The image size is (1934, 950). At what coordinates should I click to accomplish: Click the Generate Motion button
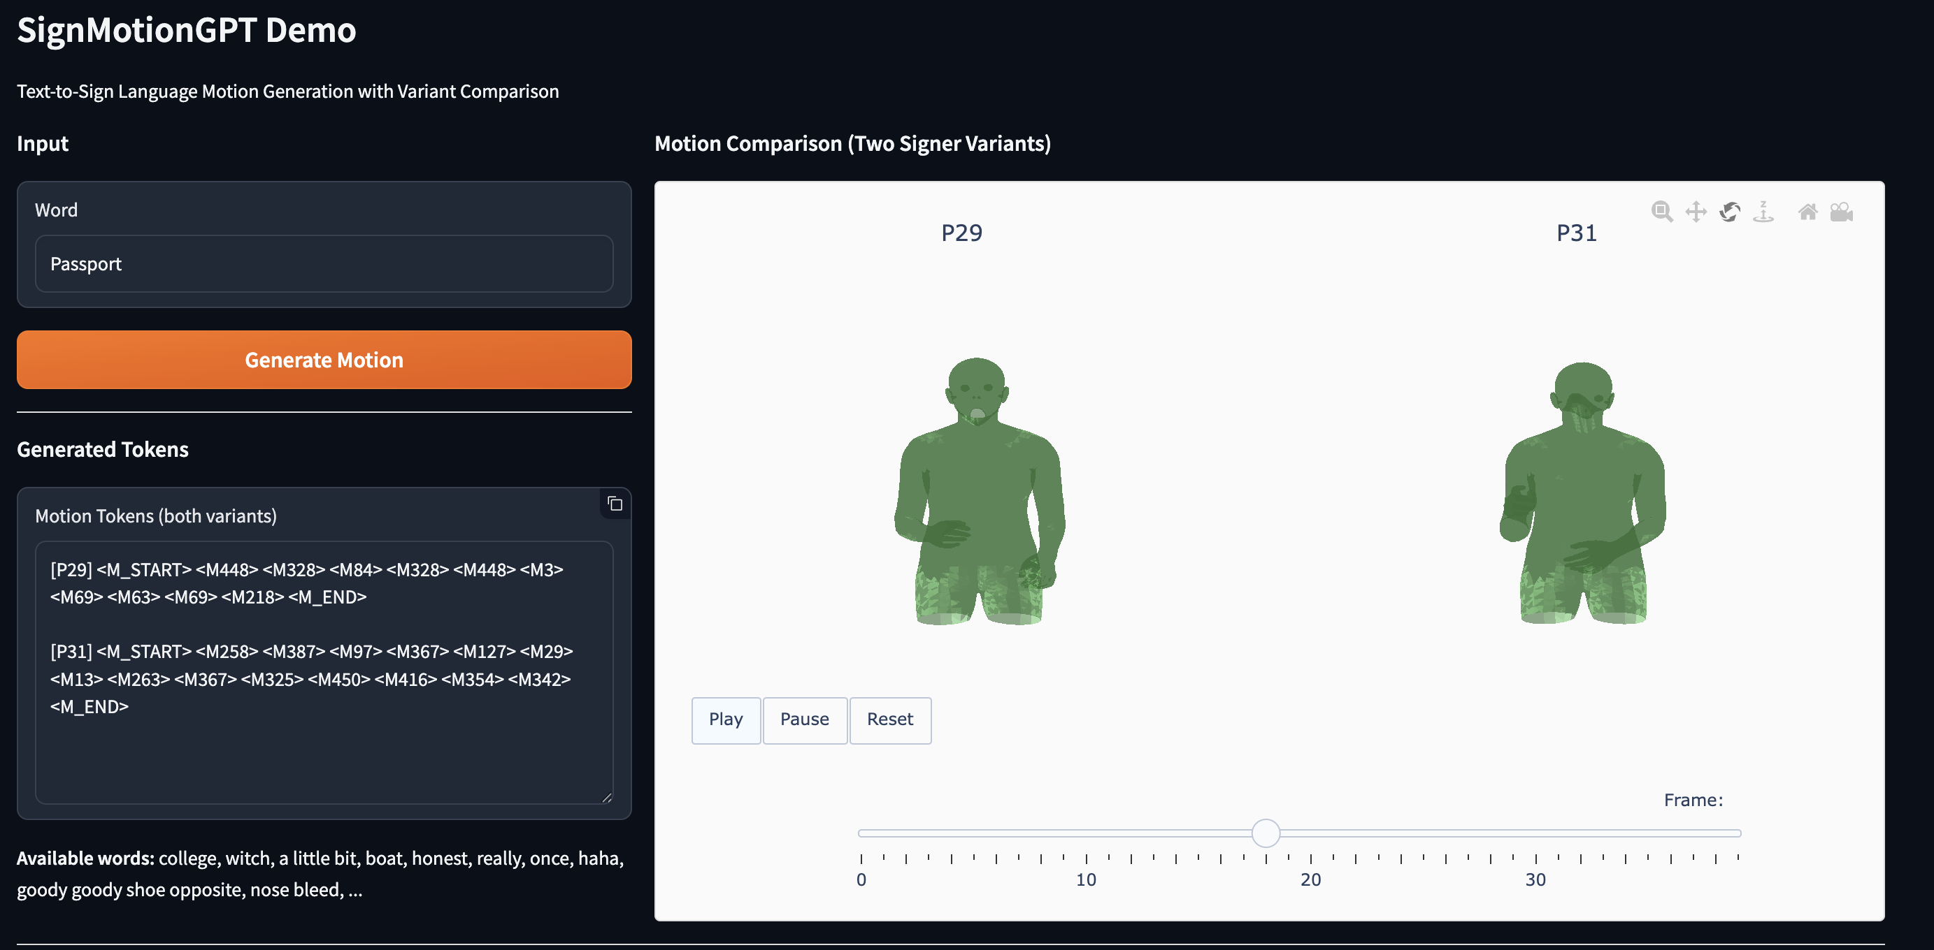click(324, 360)
